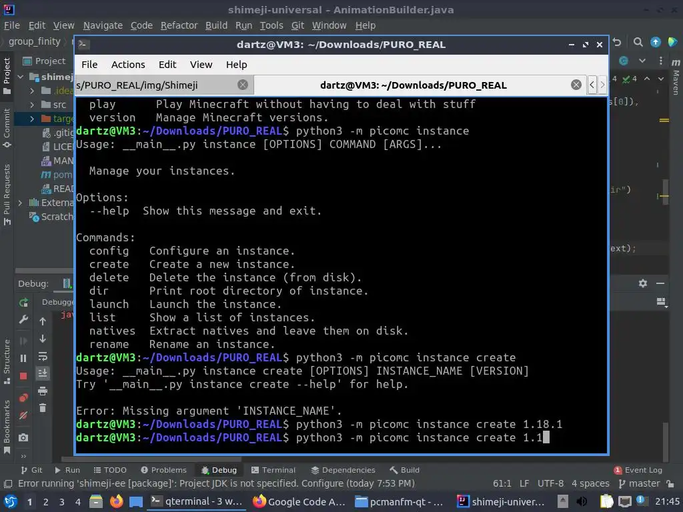This screenshot has height=512, width=683.
Task: Open IntelliJ Git menu
Action: pos(297,25)
